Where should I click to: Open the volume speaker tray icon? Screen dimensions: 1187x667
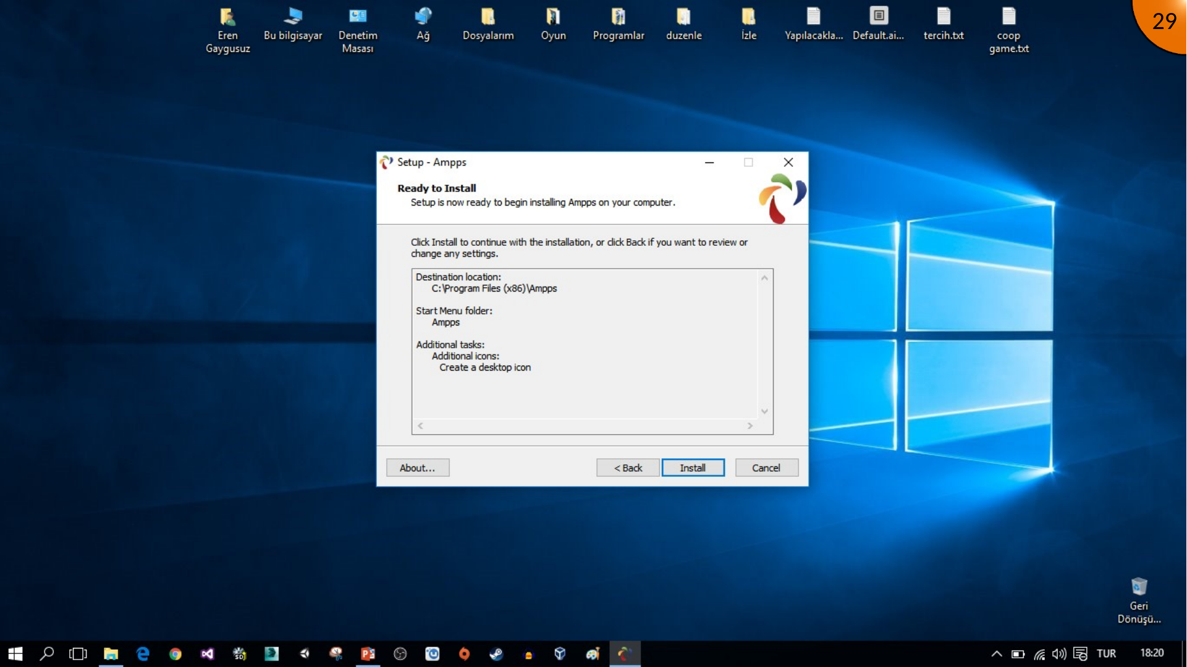[x=1059, y=653]
